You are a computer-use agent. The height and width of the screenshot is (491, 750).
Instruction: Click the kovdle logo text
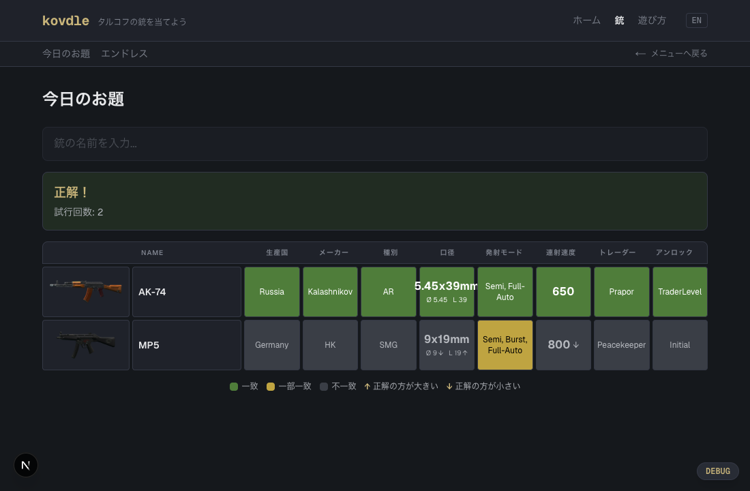tap(65, 21)
